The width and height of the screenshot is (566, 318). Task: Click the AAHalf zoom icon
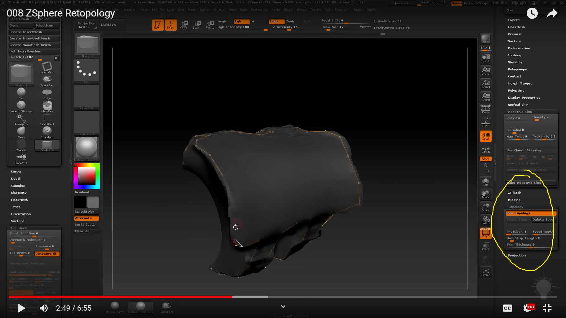click(x=486, y=97)
